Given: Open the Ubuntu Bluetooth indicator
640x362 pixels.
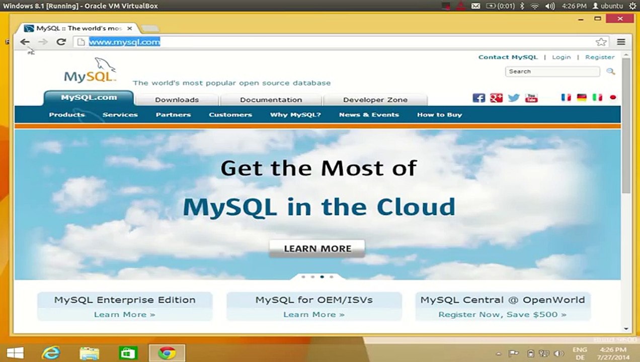Looking at the screenshot, I should (x=522, y=6).
